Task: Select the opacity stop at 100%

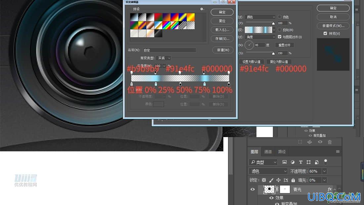Action: [229, 73]
